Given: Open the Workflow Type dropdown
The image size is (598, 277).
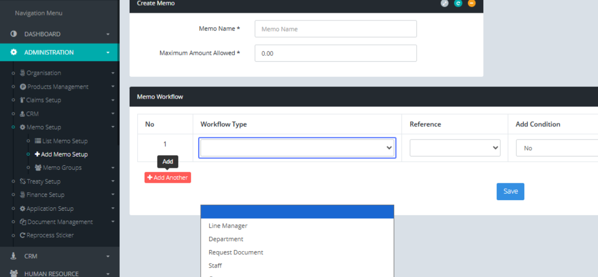Looking at the screenshot, I should [297, 148].
